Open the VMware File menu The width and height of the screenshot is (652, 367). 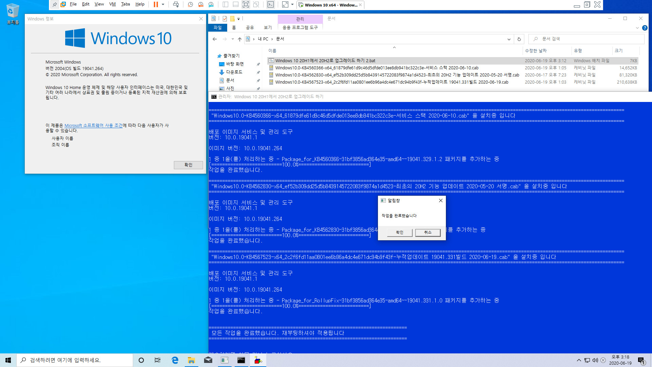(x=73, y=4)
